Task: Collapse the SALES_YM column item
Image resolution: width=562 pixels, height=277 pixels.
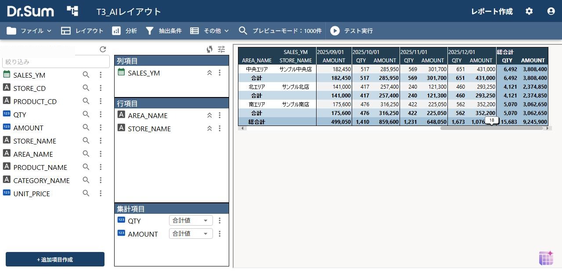Action: 209,73
